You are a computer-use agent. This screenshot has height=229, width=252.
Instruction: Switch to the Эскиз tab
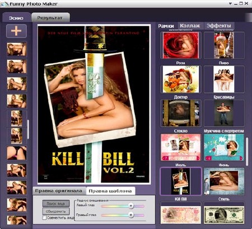tap(16, 18)
